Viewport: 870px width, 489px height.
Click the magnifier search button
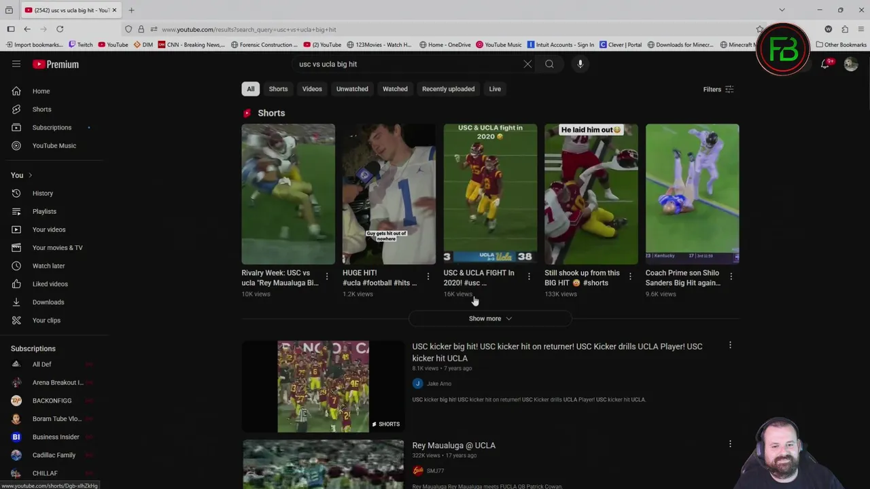pos(549,64)
